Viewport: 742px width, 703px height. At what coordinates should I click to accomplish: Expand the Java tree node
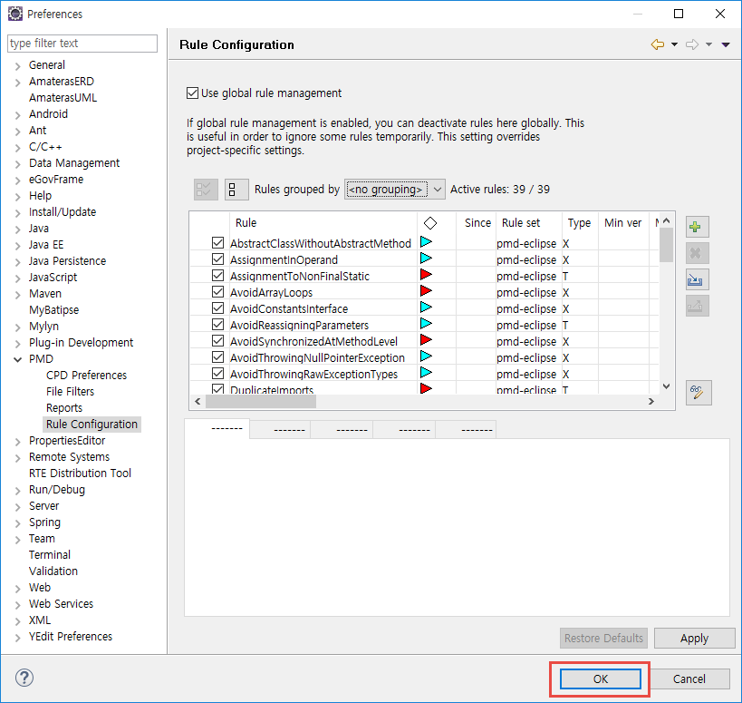point(17,229)
